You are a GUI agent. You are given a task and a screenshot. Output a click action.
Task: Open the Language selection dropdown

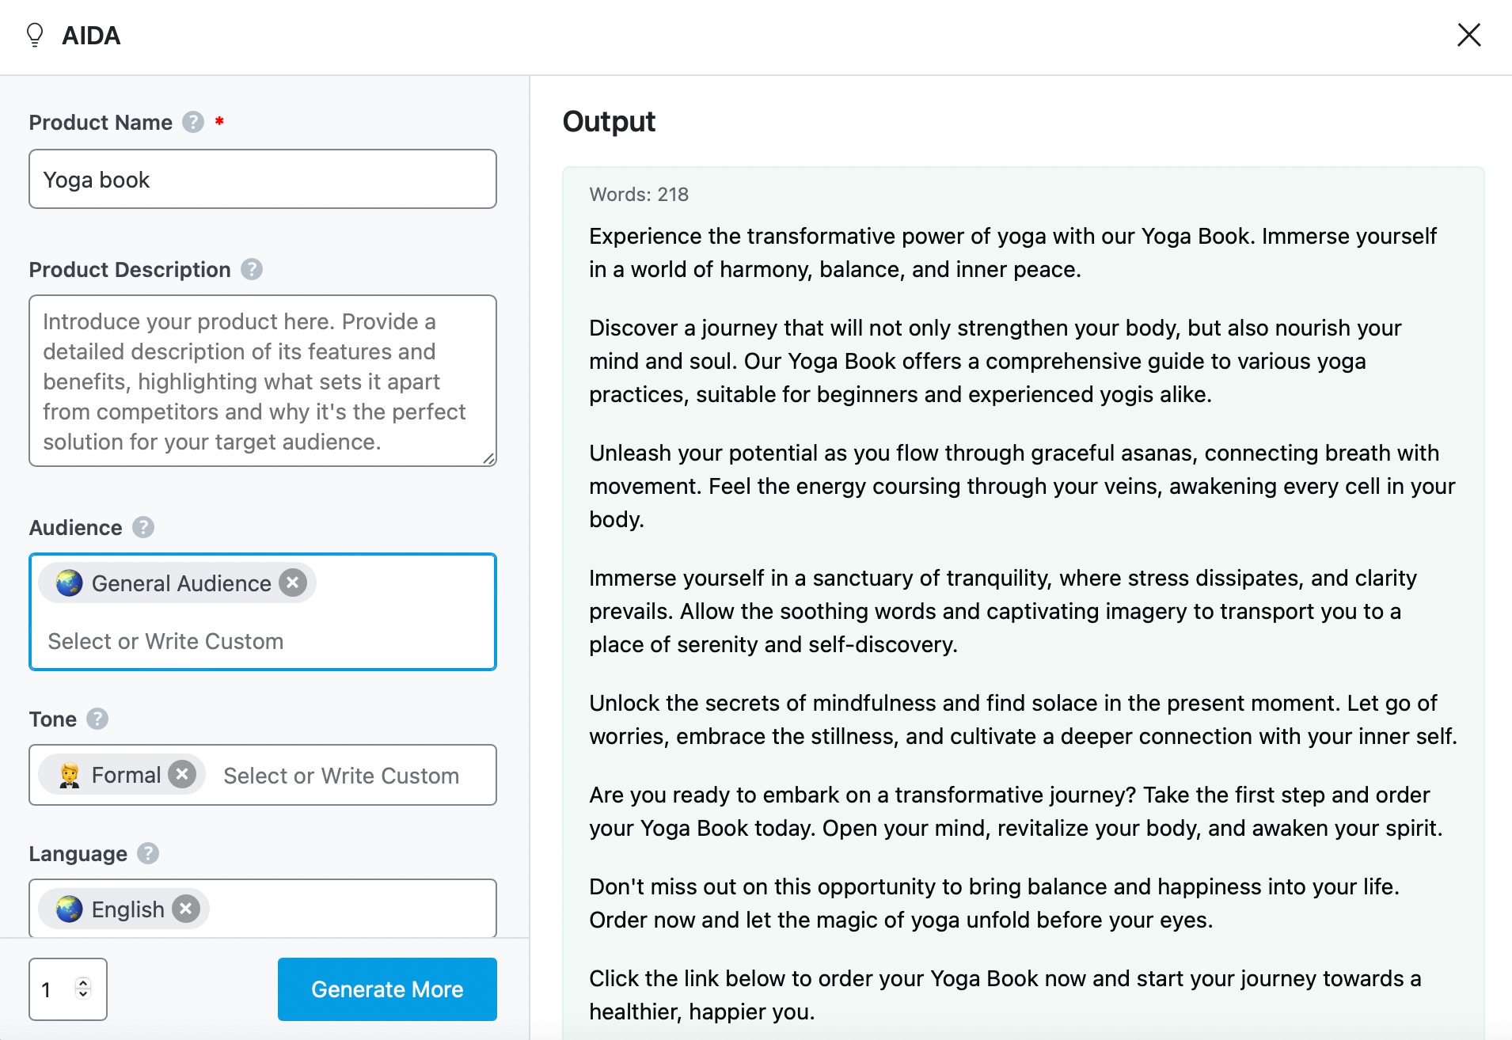point(263,909)
